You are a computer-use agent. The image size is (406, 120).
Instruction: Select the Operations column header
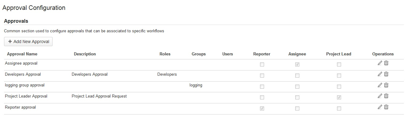click(x=383, y=54)
